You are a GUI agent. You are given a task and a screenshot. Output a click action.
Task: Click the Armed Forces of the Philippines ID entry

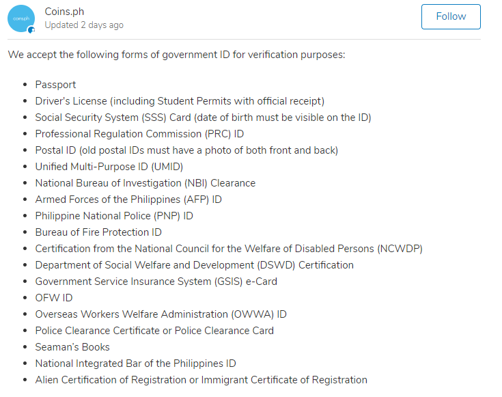point(128,200)
